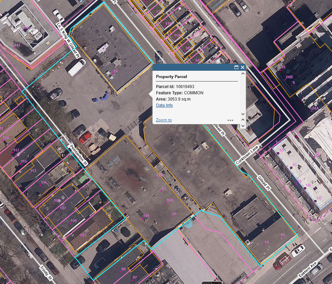Pick address marker 16 near Eastern Ave
This screenshot has height=284, width=332.
coord(279,238)
